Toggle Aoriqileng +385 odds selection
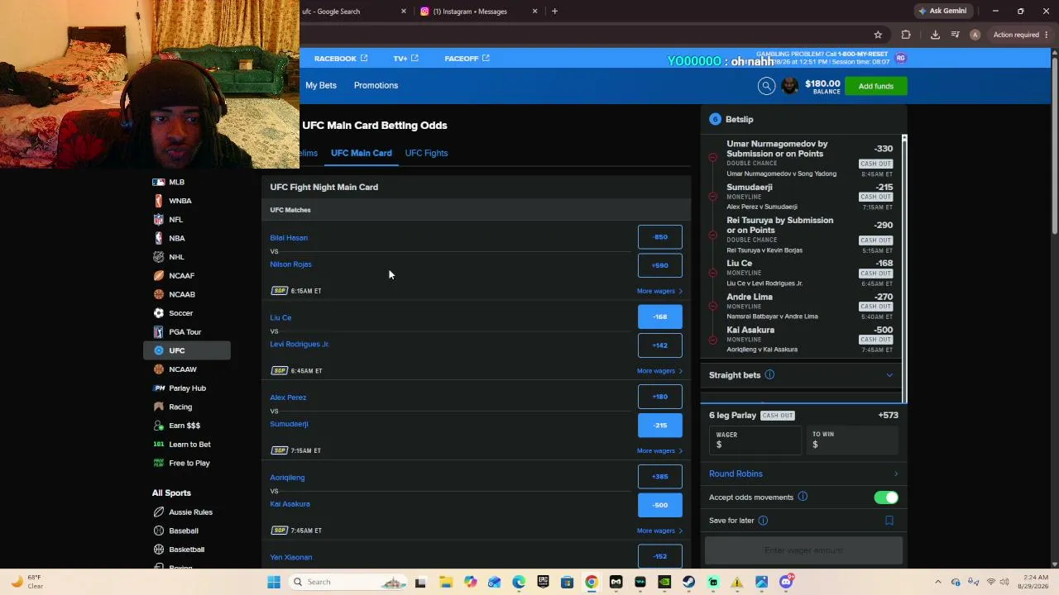 click(660, 477)
